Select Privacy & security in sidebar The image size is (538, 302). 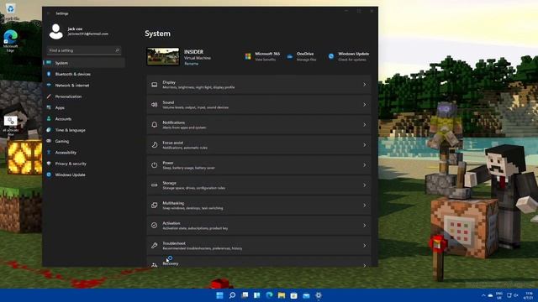[84, 164]
